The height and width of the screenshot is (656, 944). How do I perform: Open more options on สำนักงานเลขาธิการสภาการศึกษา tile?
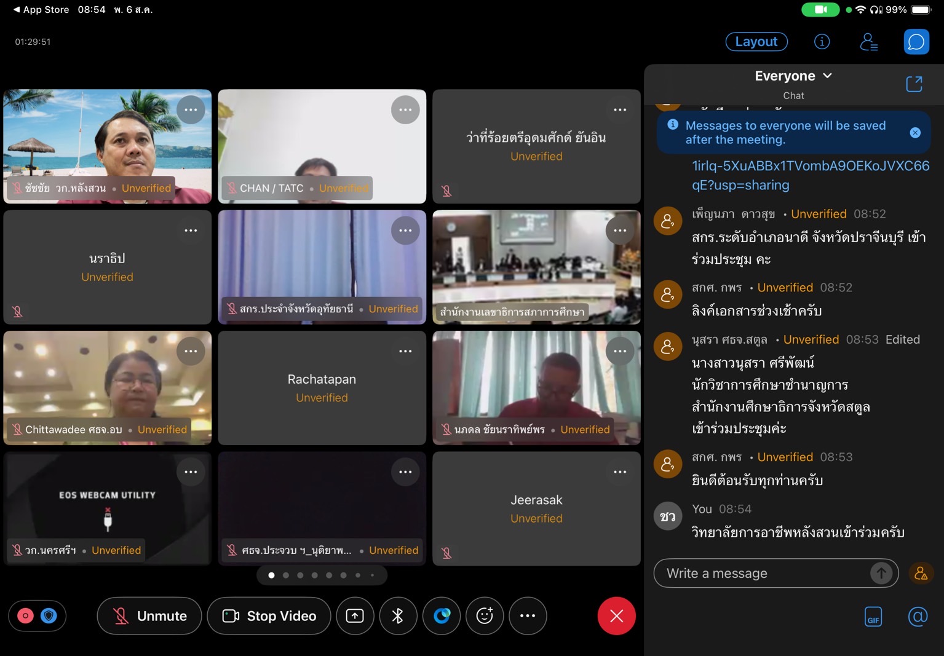[620, 231]
